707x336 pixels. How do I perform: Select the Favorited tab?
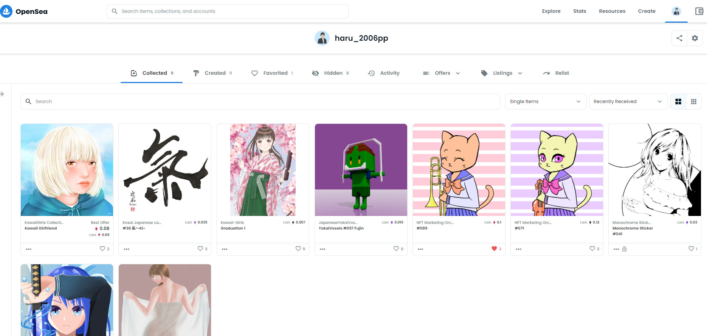coord(272,73)
